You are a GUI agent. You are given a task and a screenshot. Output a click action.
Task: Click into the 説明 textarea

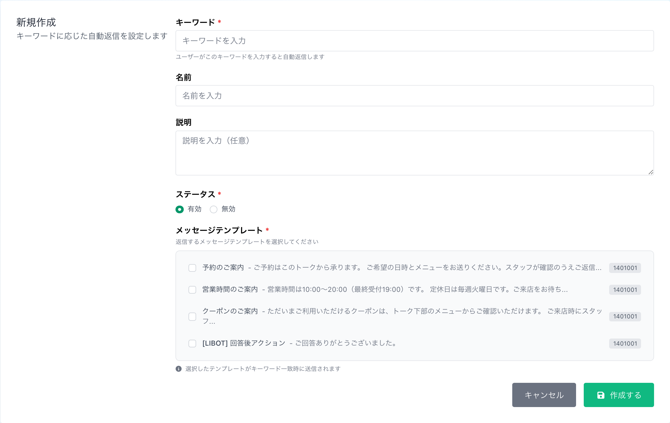414,153
